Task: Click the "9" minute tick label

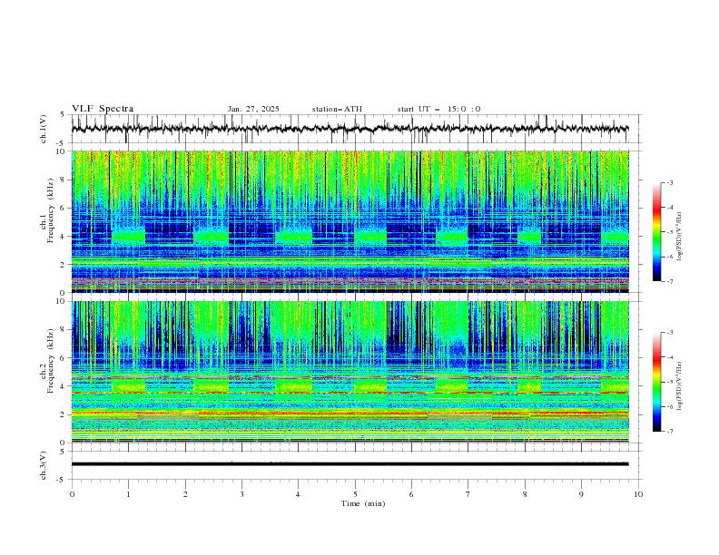Action: click(x=581, y=494)
